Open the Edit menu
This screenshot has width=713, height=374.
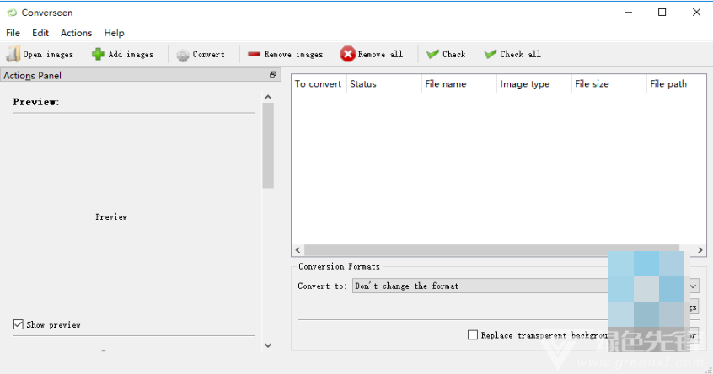[x=40, y=33]
